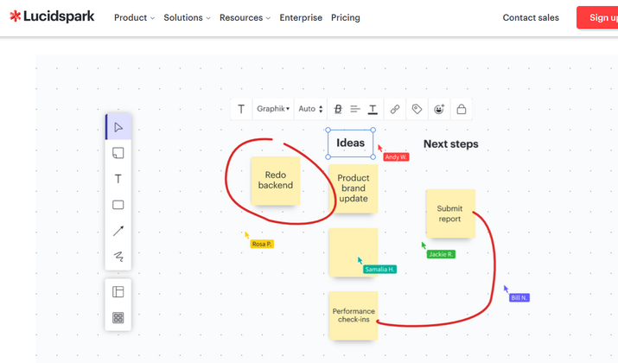Select the sticky note tool

coord(118,153)
